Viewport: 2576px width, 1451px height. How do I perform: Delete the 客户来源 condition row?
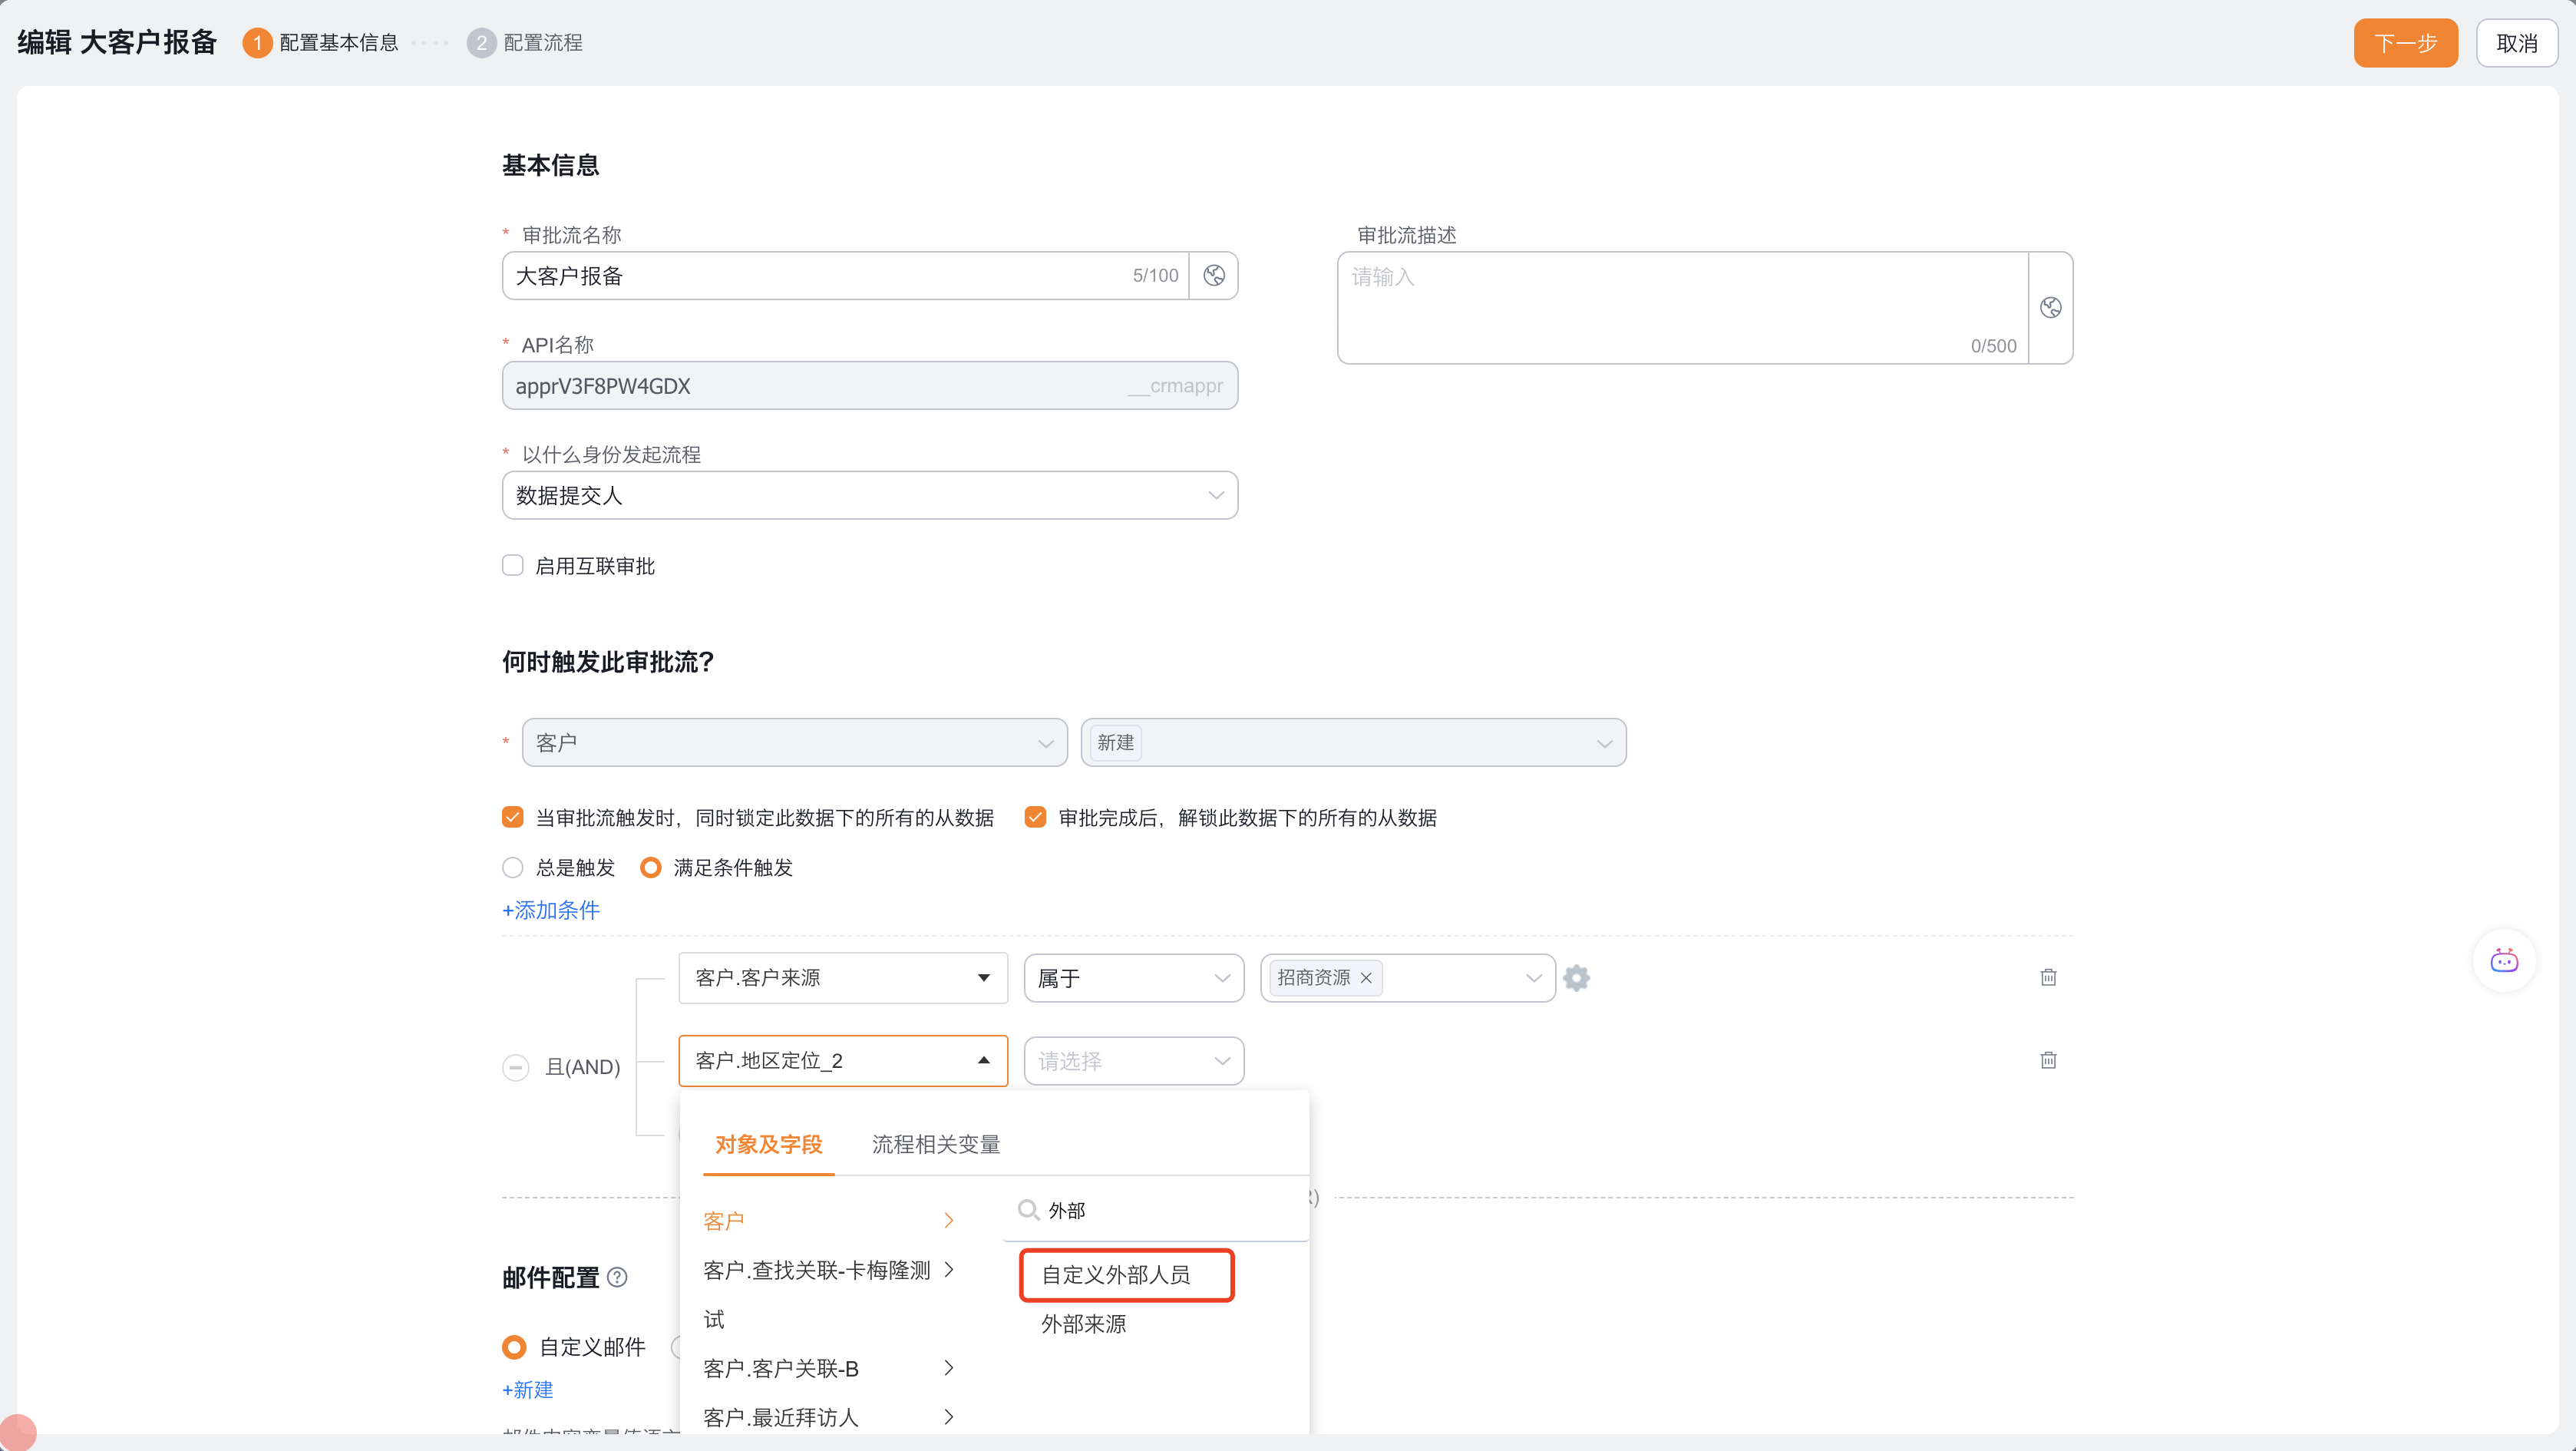[x=2047, y=978]
